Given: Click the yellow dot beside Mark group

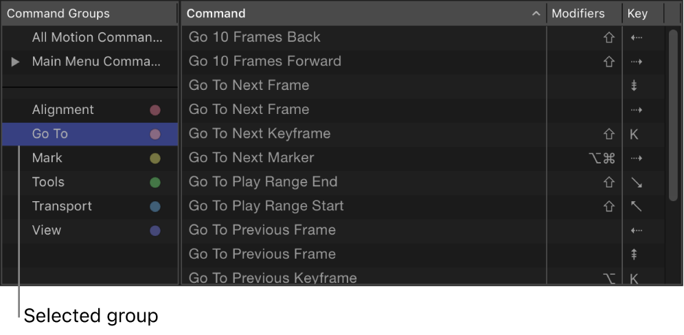Looking at the screenshot, I should coord(155,159).
